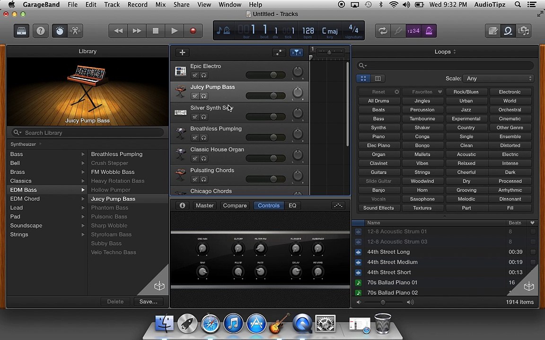545x340 pixels.
Task: Click the Play transport button
Action: click(x=175, y=31)
